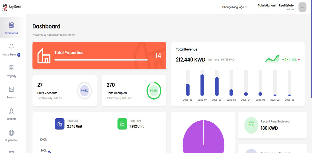
Task: Click the green Total Rent icon
Action: click(x=122, y=124)
